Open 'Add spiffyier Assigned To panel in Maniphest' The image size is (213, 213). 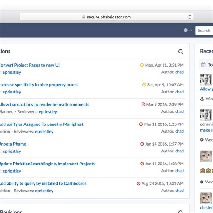click(x=42, y=124)
